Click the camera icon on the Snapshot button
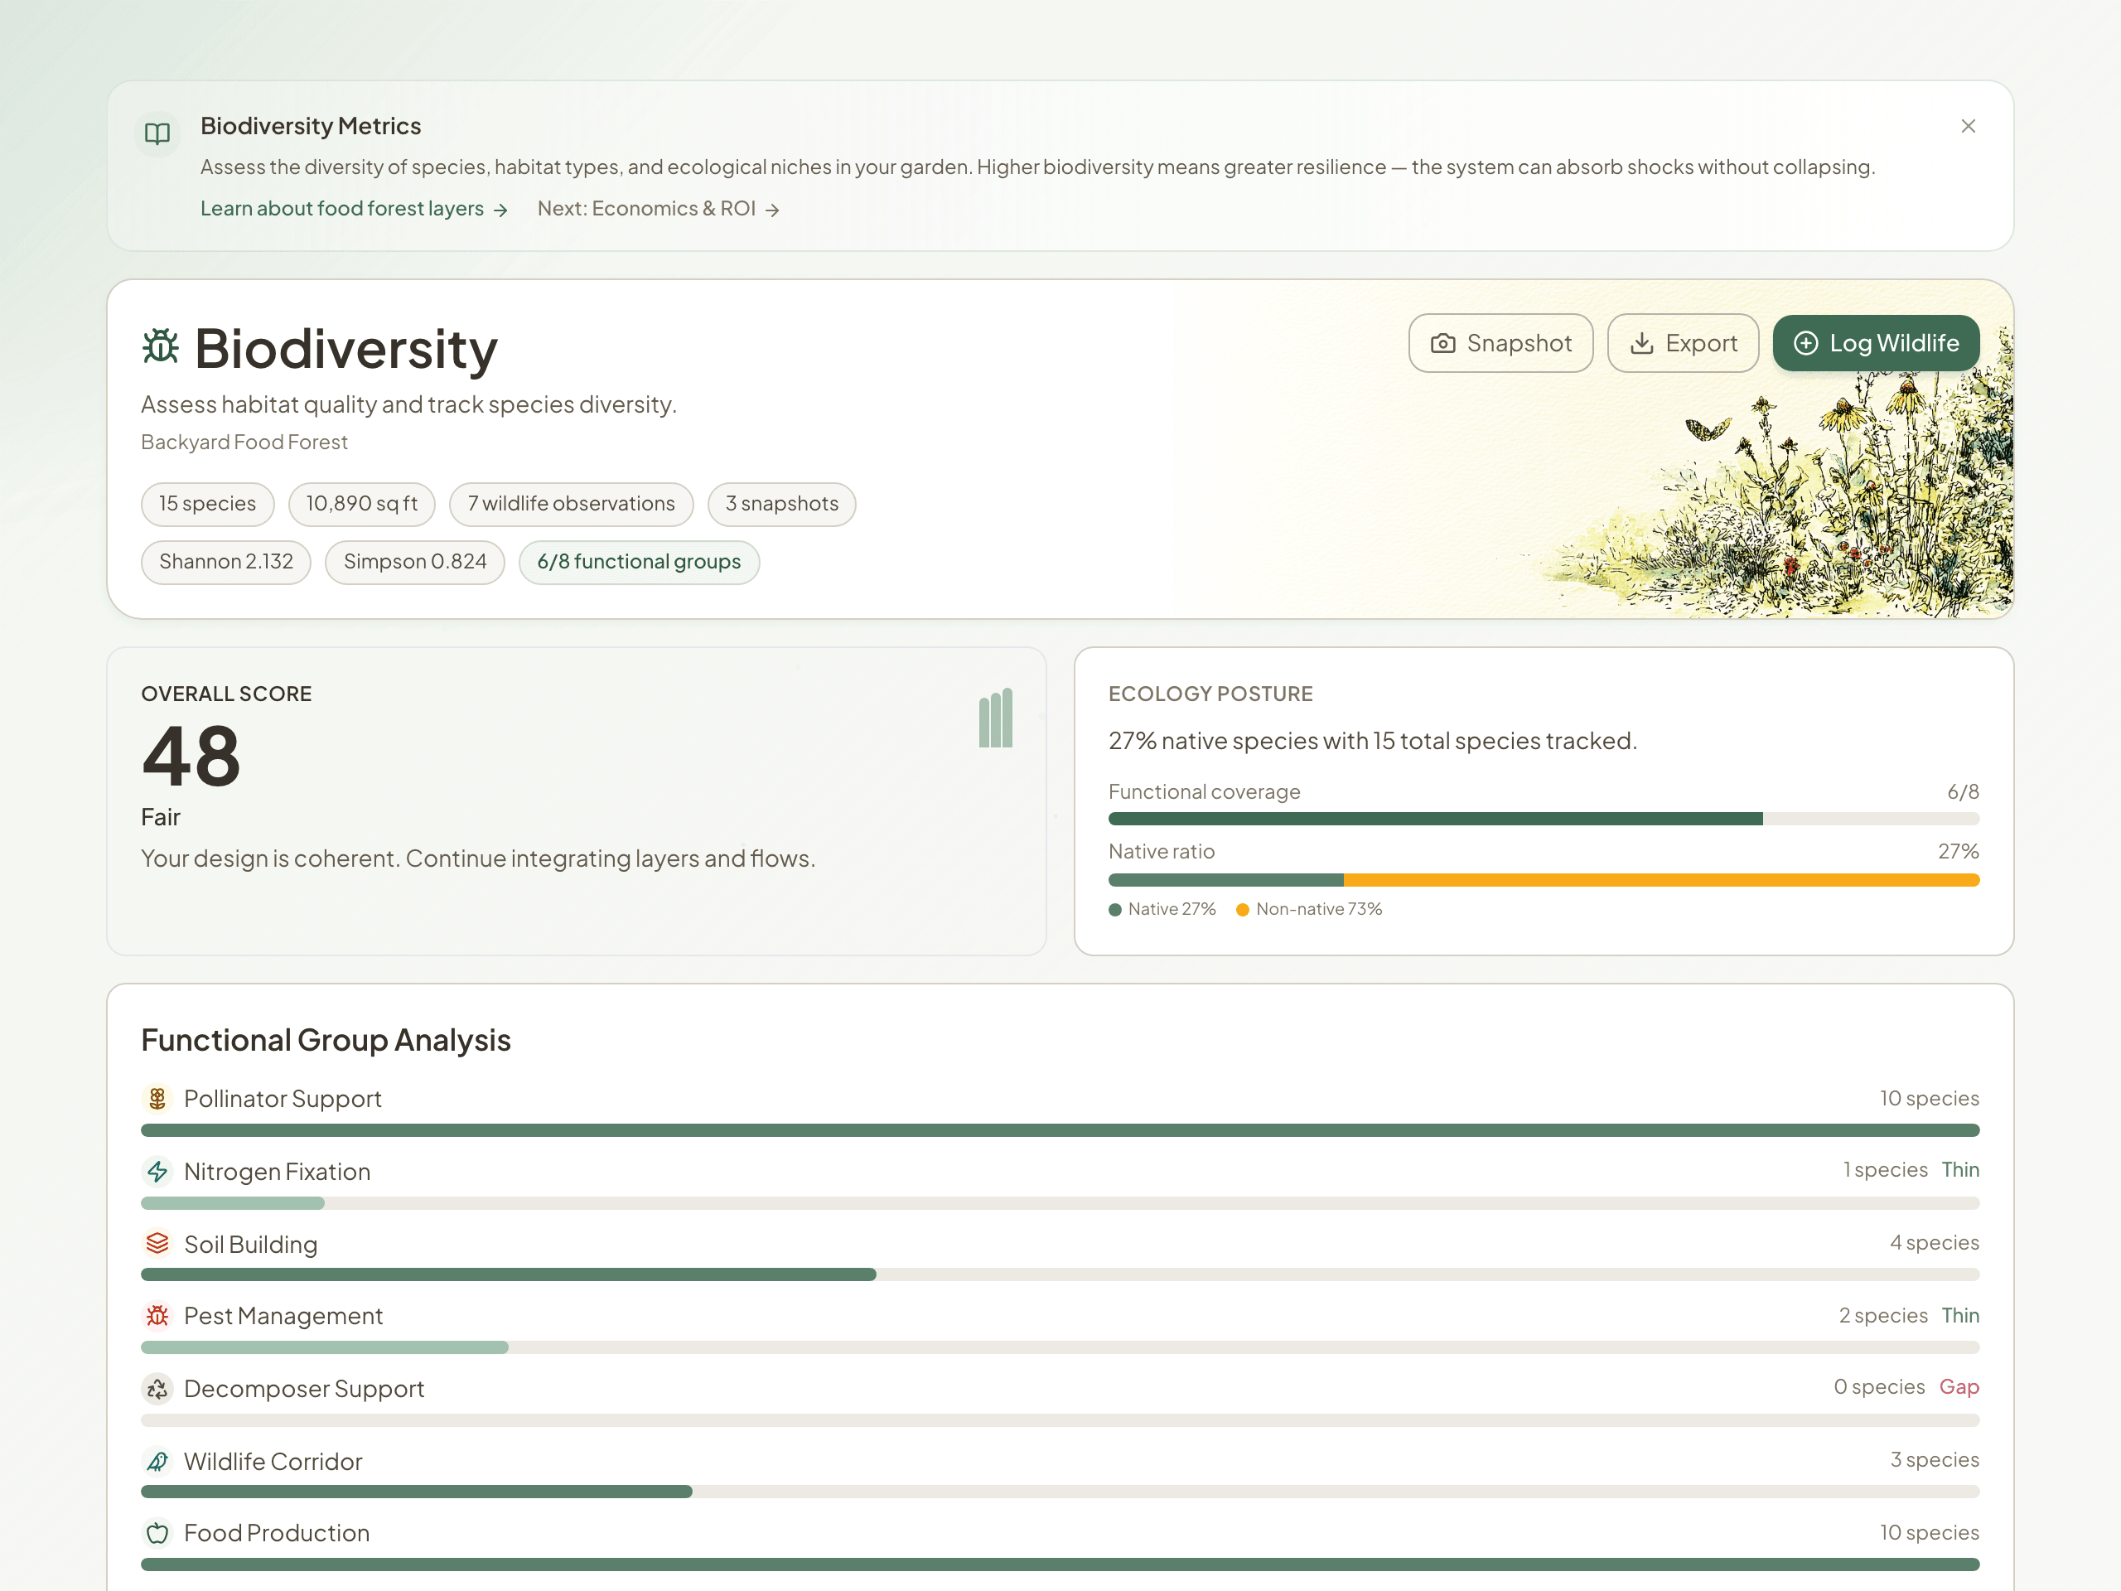This screenshot has height=1591, width=2121. [1444, 343]
